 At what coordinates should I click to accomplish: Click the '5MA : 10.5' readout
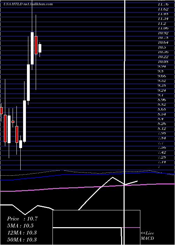20,226
